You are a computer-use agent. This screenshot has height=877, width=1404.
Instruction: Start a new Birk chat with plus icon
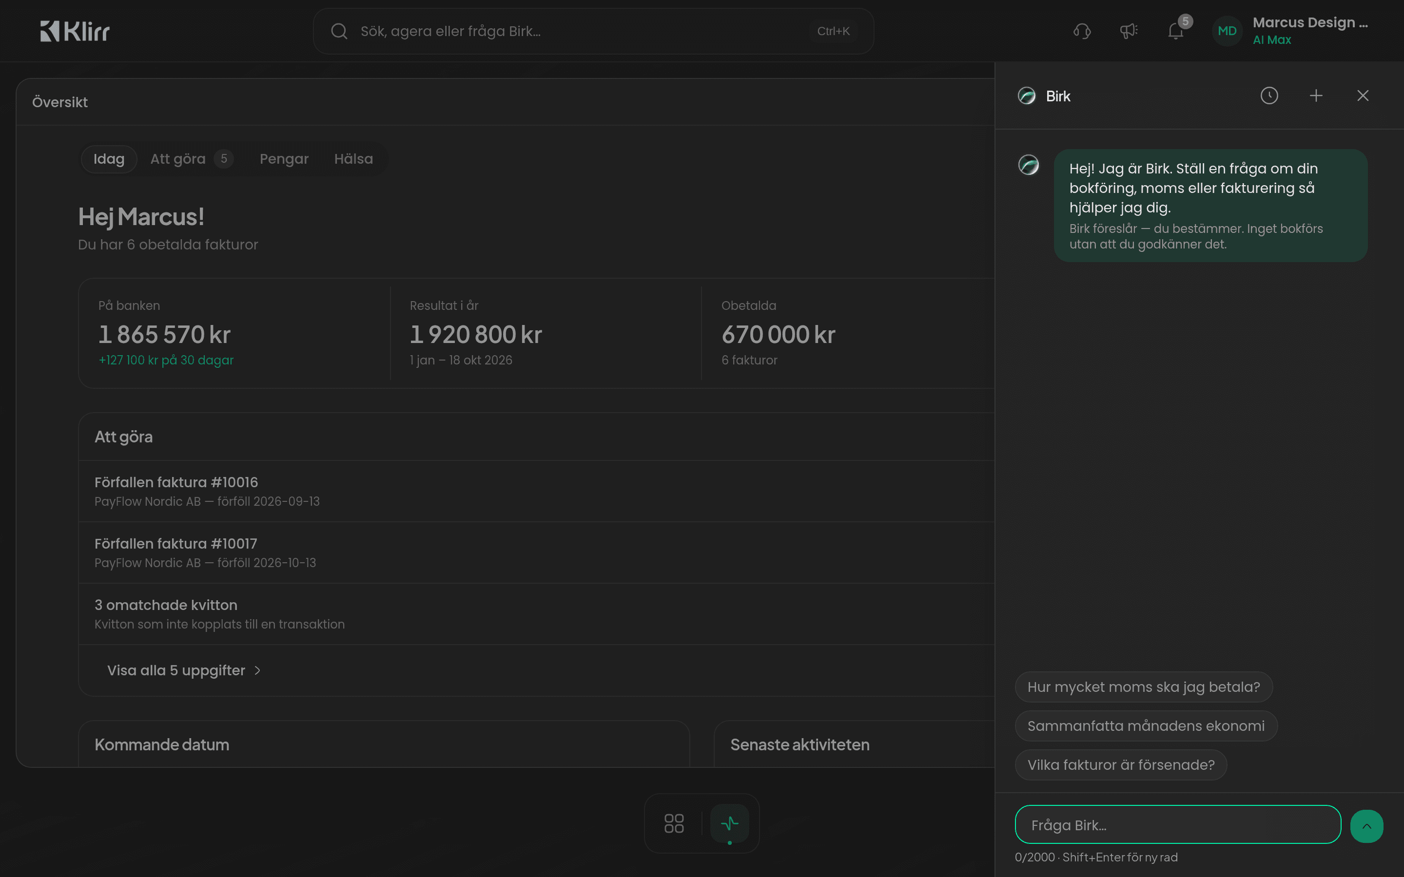(x=1316, y=95)
